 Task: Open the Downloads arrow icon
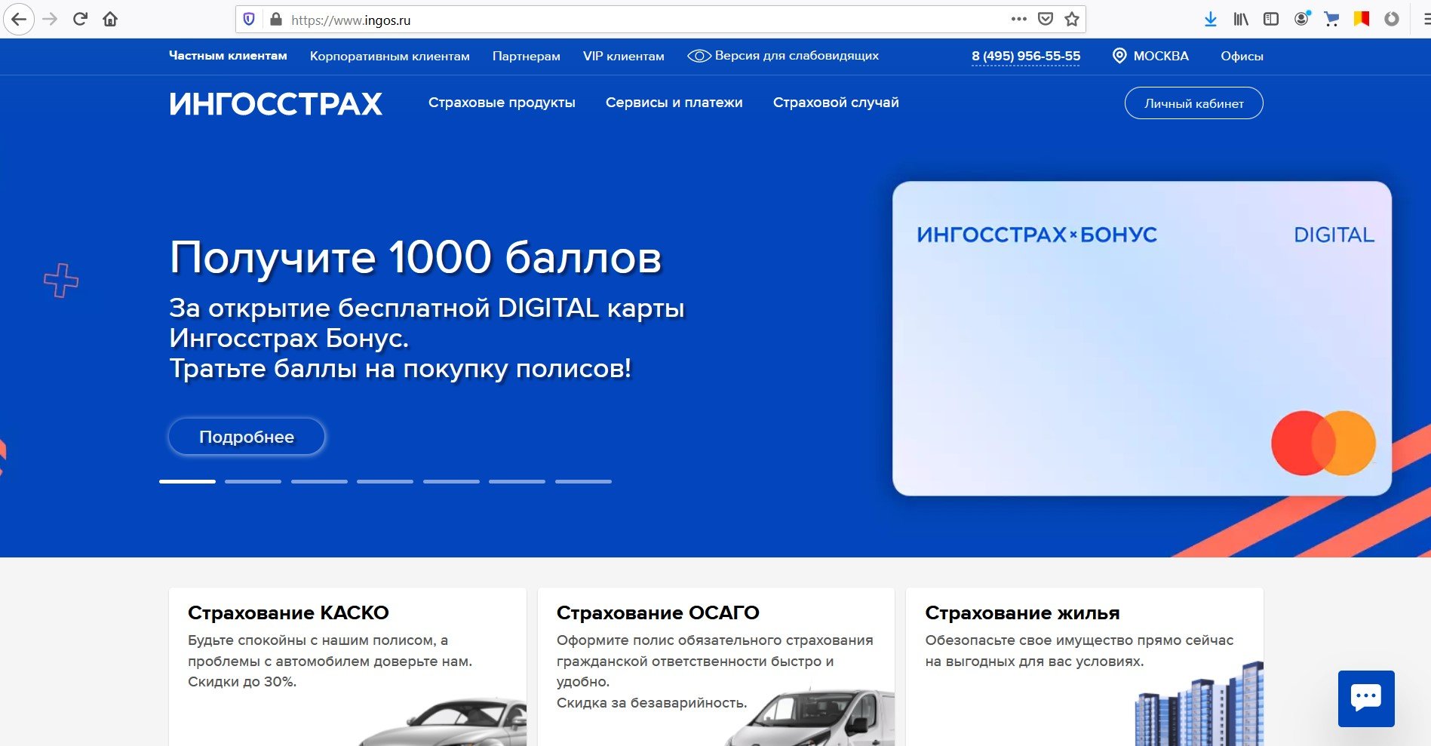tap(1211, 20)
